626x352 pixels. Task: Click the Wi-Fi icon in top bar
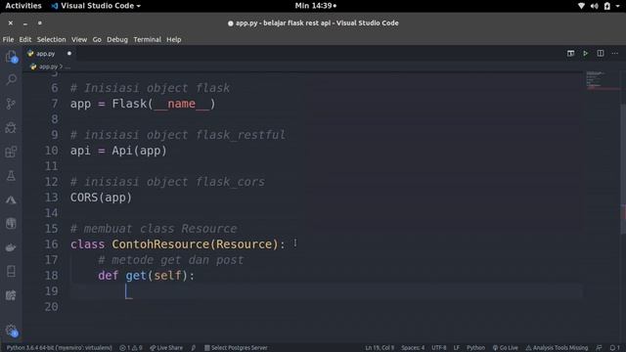[581, 6]
